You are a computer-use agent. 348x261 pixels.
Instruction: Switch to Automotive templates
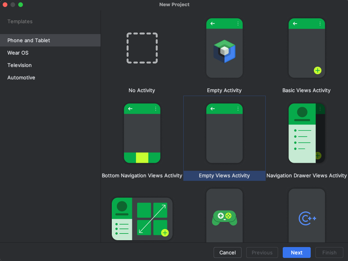50,77
